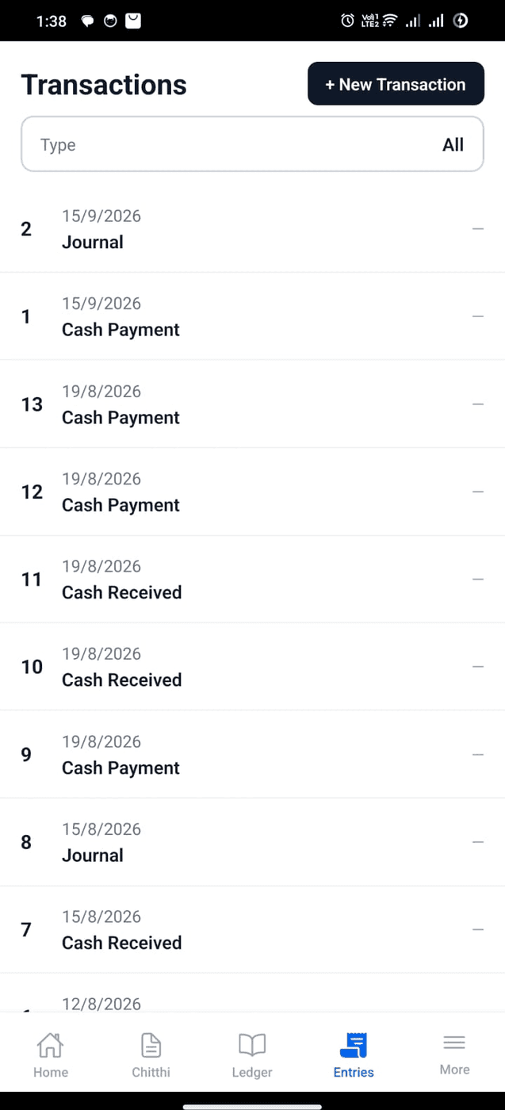Open Cash Received entry number 11
Image resolution: width=505 pixels, height=1110 pixels.
pos(252,580)
